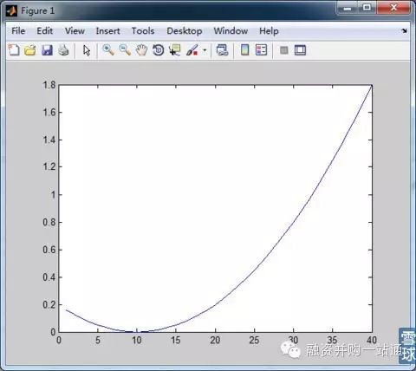Insert a Colorbar from toolbar

(x=244, y=50)
